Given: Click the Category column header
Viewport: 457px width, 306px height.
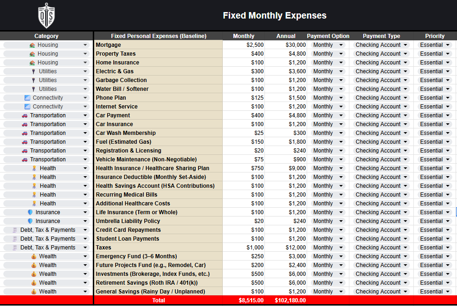Looking at the screenshot, I should (x=46, y=36).
